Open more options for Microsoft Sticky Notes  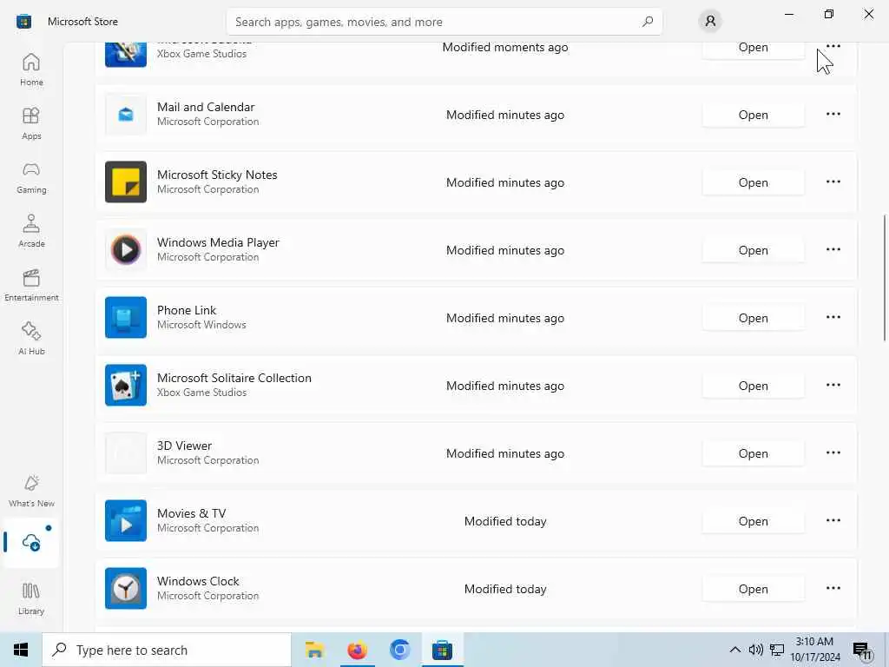pyautogui.click(x=833, y=182)
